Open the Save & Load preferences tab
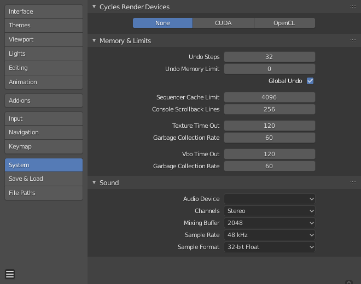 point(44,179)
